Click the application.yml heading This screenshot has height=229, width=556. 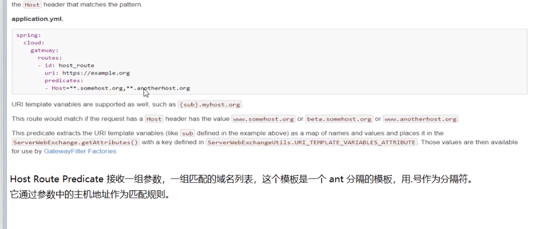(38, 19)
